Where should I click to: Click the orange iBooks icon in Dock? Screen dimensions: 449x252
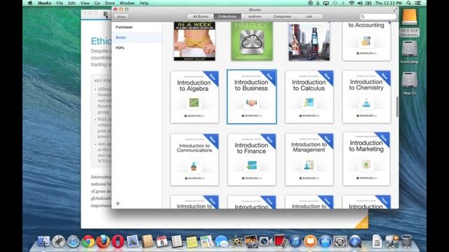(x=310, y=241)
